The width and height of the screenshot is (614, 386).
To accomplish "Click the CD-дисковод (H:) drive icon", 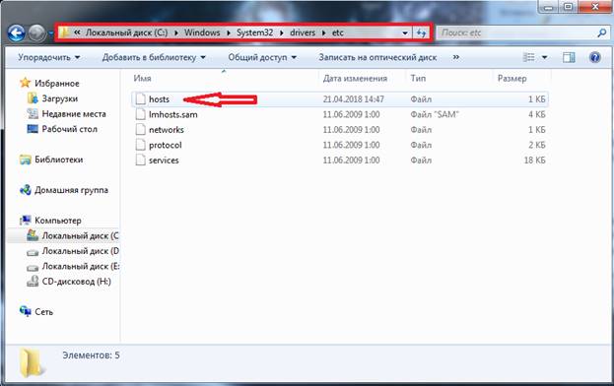I will [33, 282].
